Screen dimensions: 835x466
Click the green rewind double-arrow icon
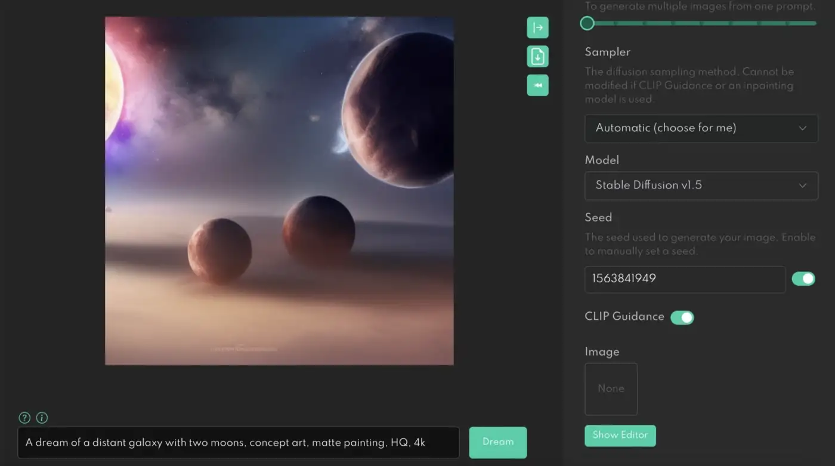pyautogui.click(x=537, y=85)
